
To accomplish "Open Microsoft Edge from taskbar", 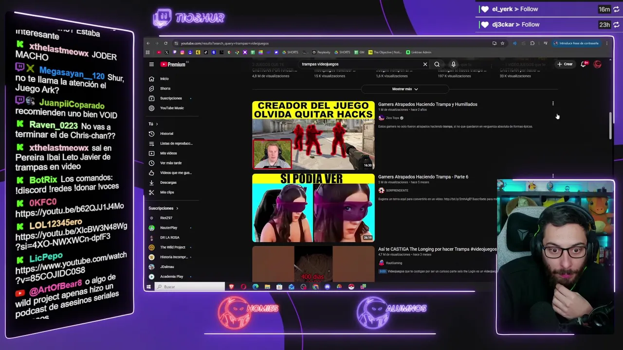I will (256, 287).
